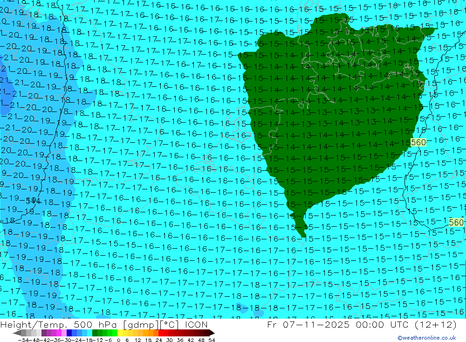Image resolution: width=466 pixels, height=342 pixels.
Task: Pick the dark blue -30 swatch in the legend
Action: 69,333
